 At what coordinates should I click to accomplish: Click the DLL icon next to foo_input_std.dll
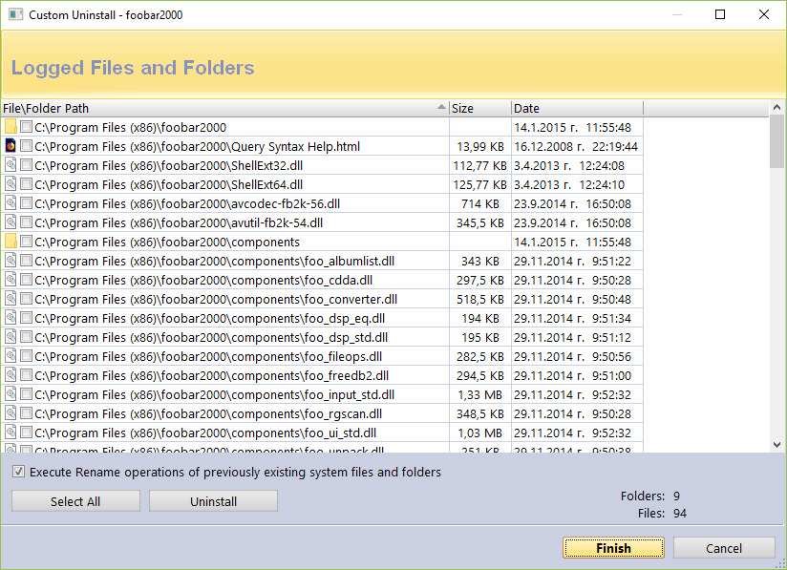pyautogui.click(x=11, y=394)
